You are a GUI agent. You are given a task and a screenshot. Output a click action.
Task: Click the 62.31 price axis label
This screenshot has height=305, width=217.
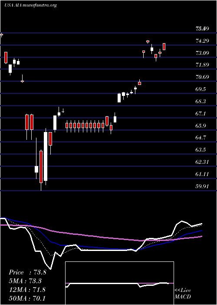coord(202,162)
